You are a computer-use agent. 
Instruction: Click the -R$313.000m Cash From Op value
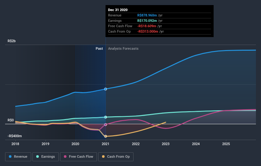click(x=148, y=31)
